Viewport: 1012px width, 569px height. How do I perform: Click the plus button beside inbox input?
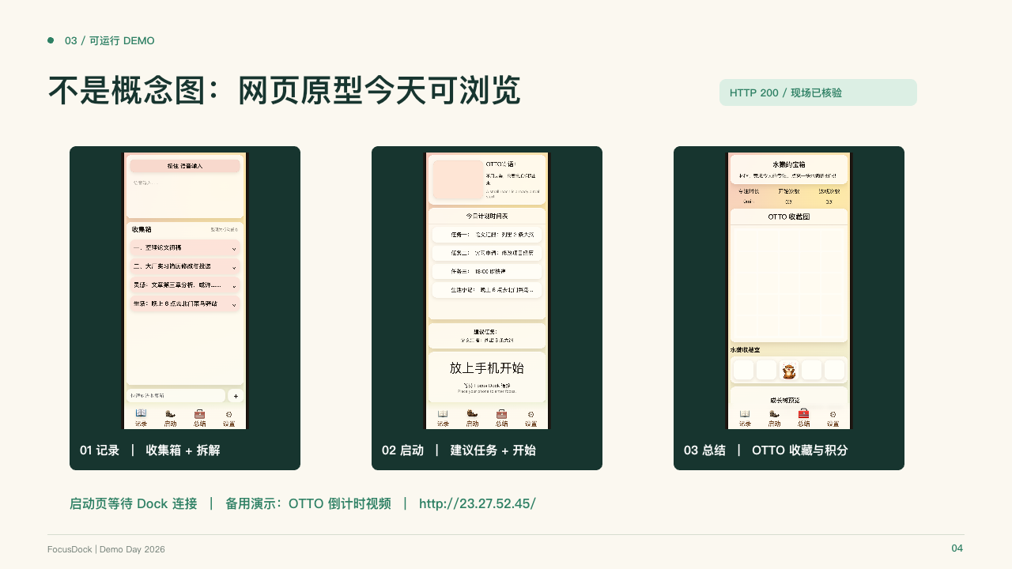236,396
